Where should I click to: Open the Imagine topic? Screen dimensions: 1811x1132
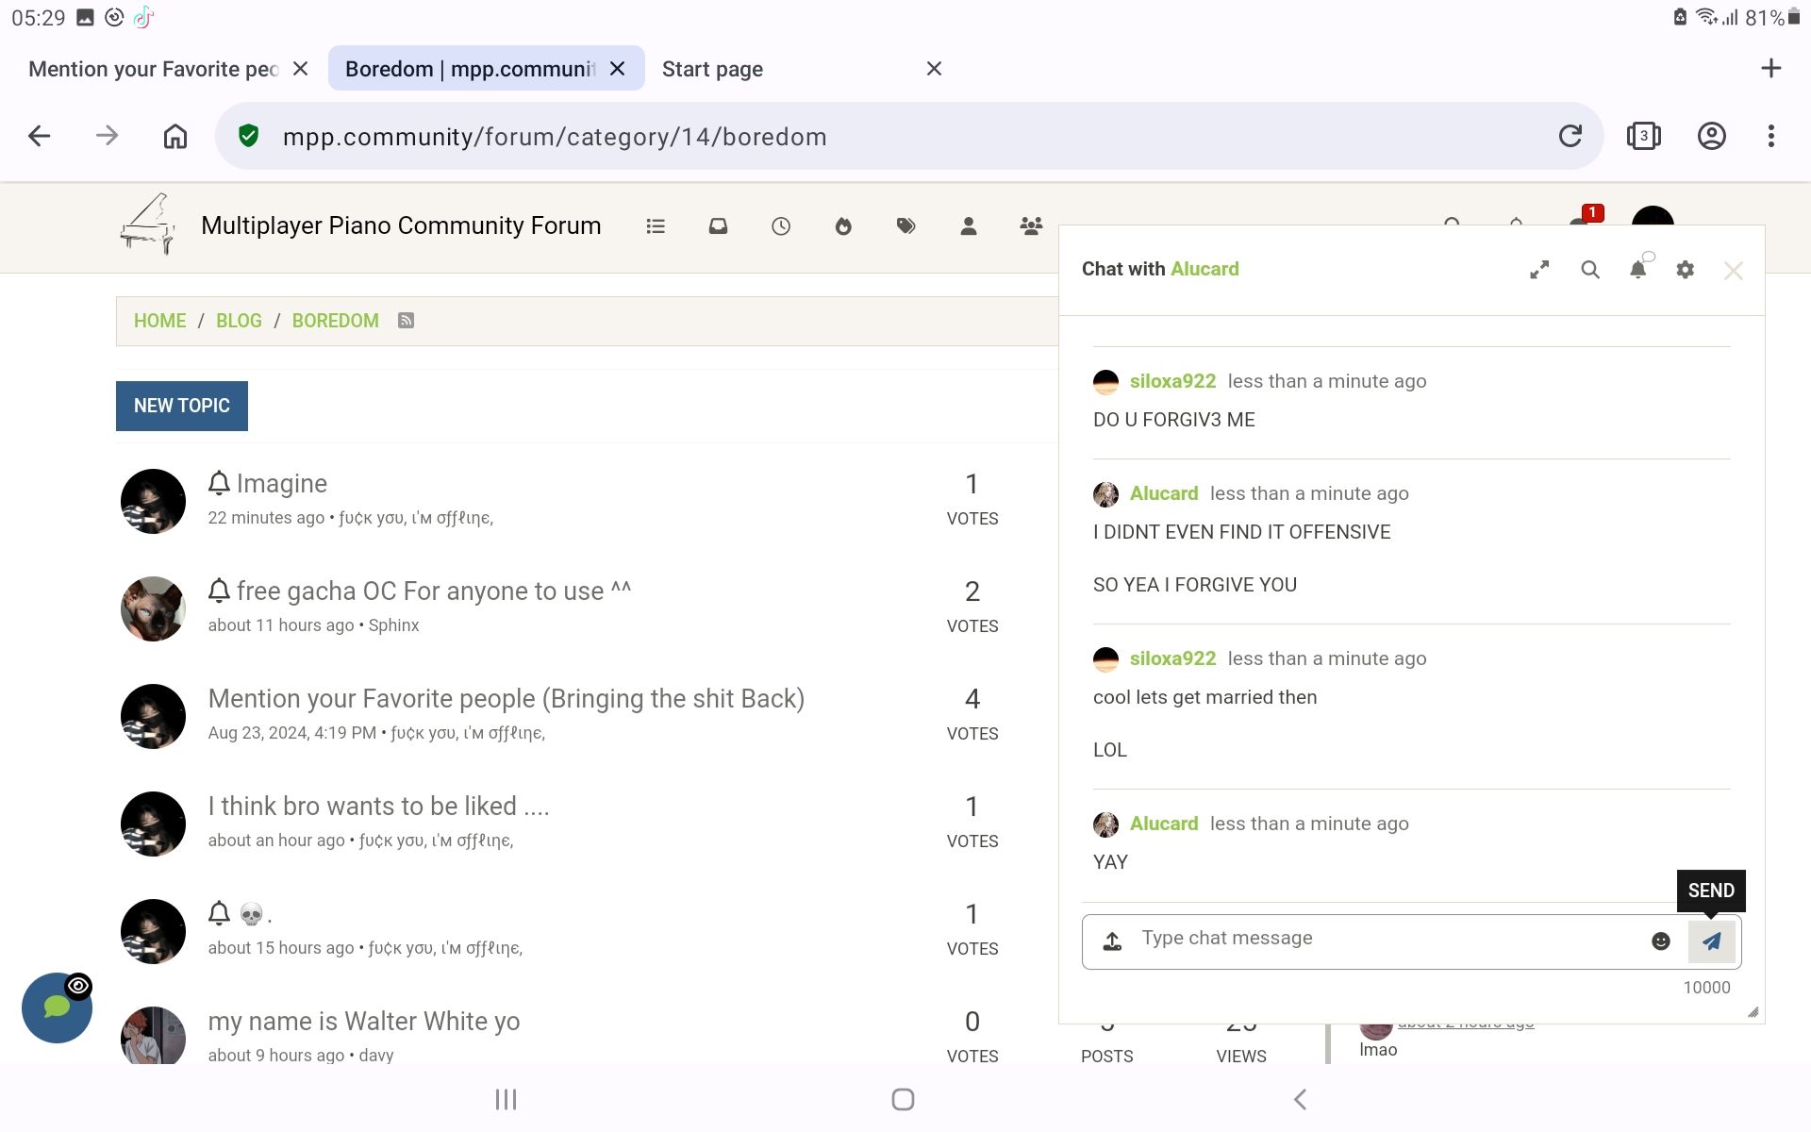tap(282, 483)
